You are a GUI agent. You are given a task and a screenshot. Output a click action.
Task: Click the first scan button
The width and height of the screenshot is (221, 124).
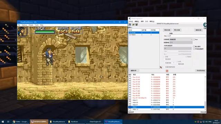click(x=167, y=30)
